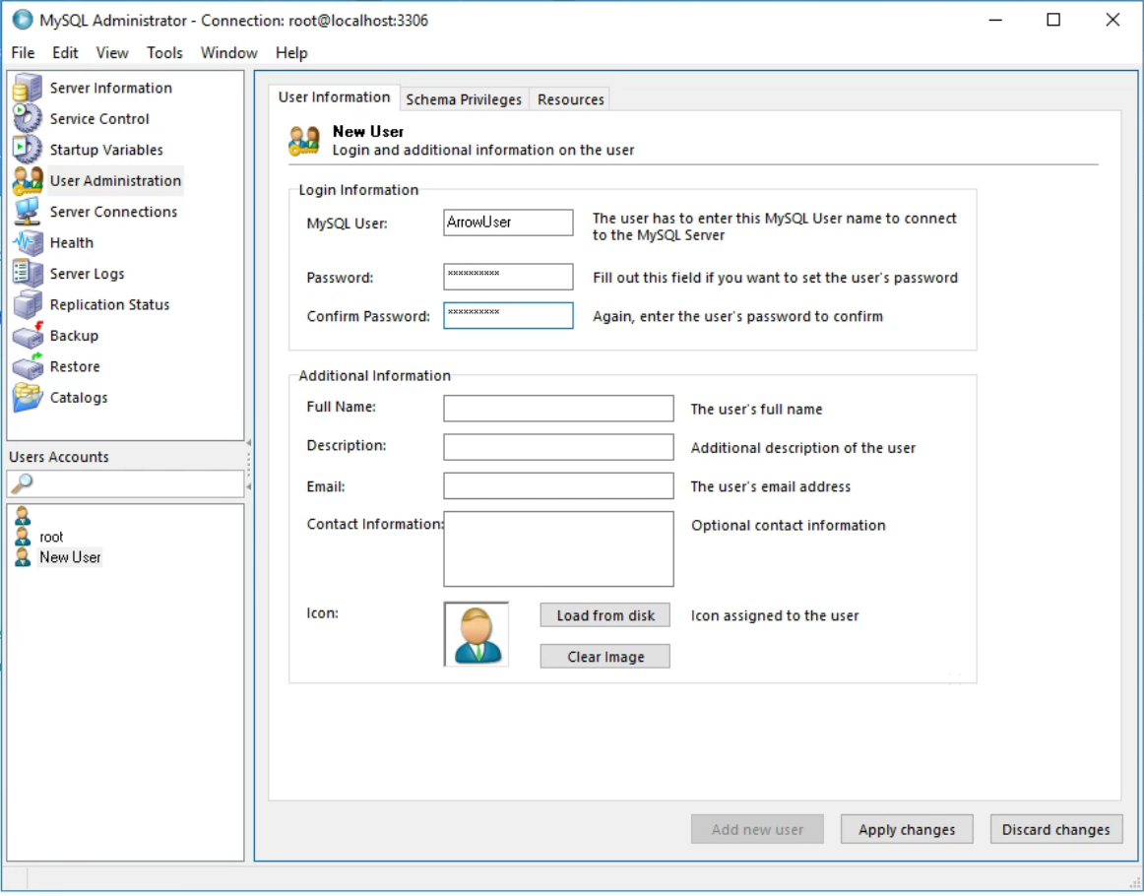
Task: Show the Health section
Action: [x=72, y=242]
